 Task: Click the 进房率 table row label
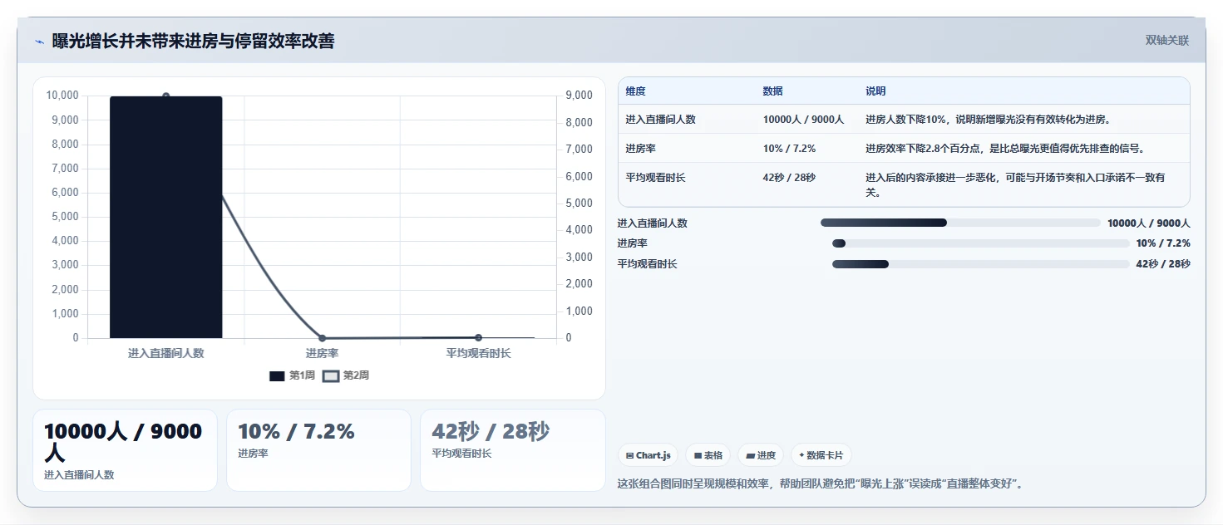point(640,149)
